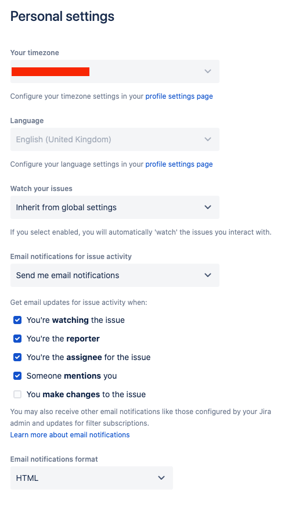The height and width of the screenshot is (507, 281).
Task: Open the HTML email format dropdown
Action: tap(92, 478)
